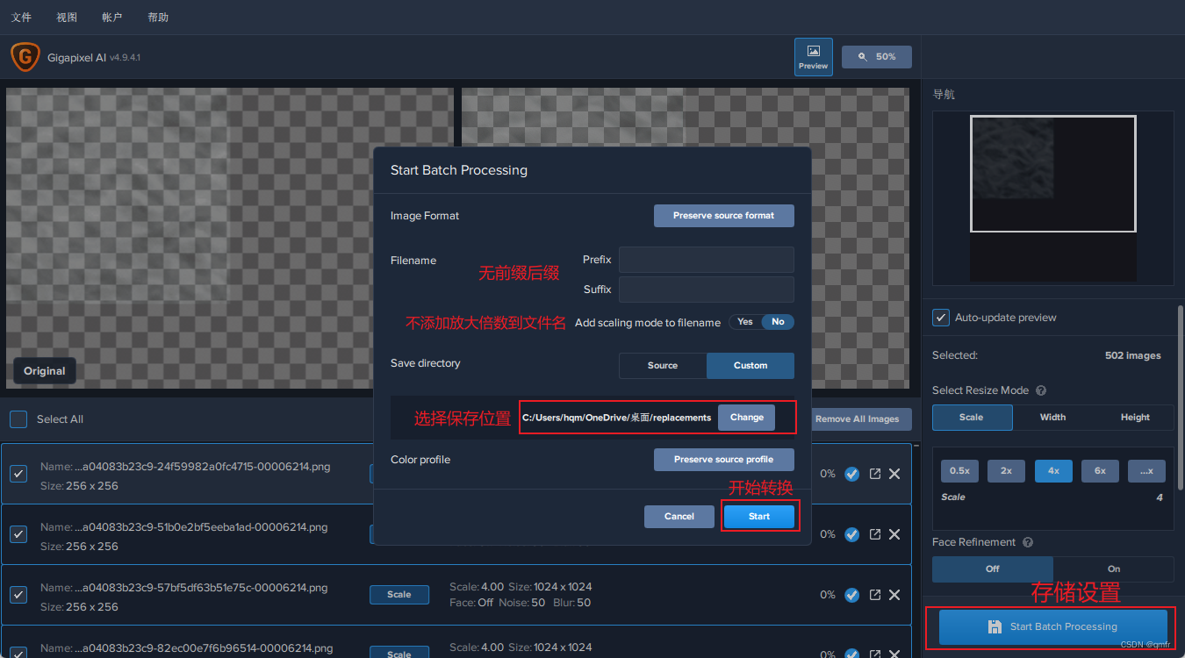Click the Gigapixel AI logo icon

25,56
